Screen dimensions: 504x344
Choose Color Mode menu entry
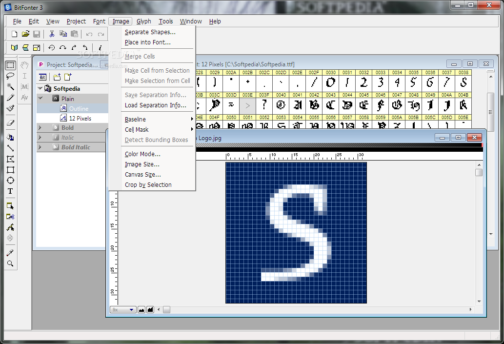point(143,154)
